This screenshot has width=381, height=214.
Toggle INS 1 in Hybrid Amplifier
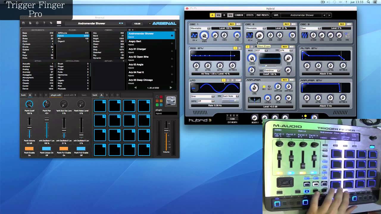click(x=264, y=87)
